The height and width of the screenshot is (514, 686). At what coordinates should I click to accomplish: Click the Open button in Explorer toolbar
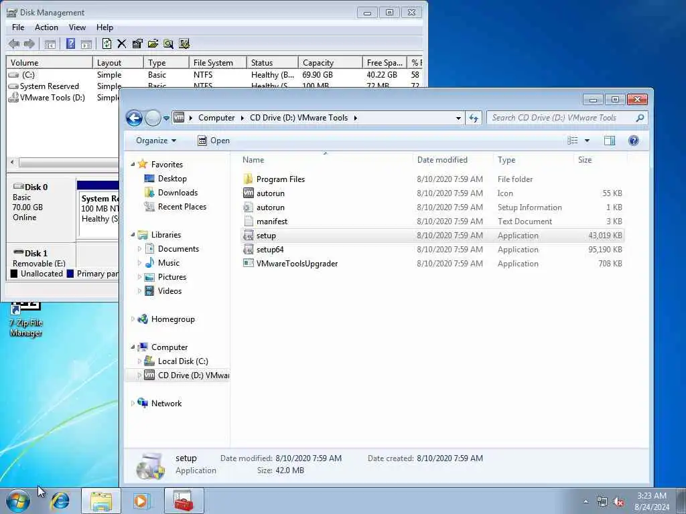[214, 141]
